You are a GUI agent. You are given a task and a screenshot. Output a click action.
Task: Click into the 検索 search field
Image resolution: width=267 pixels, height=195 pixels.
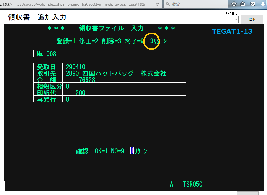click(198, 4)
